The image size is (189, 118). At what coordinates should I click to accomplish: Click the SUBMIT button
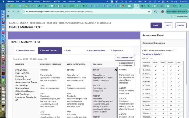(x=156, y=25)
